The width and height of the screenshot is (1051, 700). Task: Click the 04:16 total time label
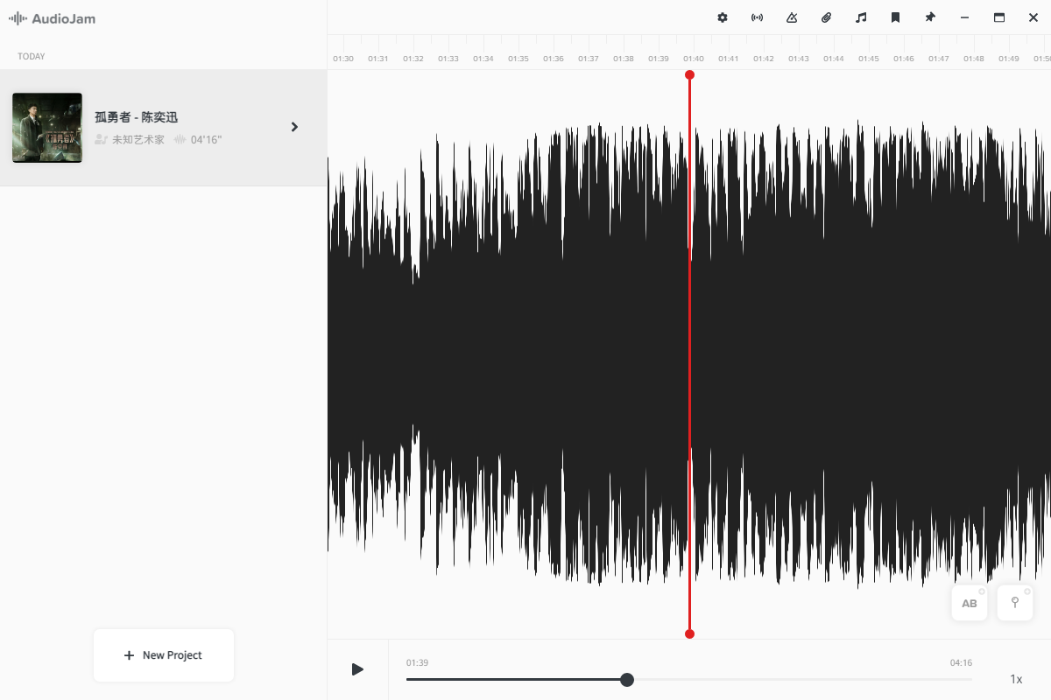pos(961,662)
